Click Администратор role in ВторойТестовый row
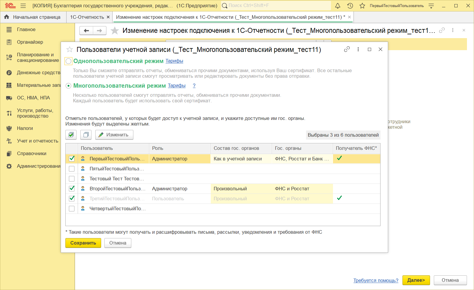 click(180, 189)
